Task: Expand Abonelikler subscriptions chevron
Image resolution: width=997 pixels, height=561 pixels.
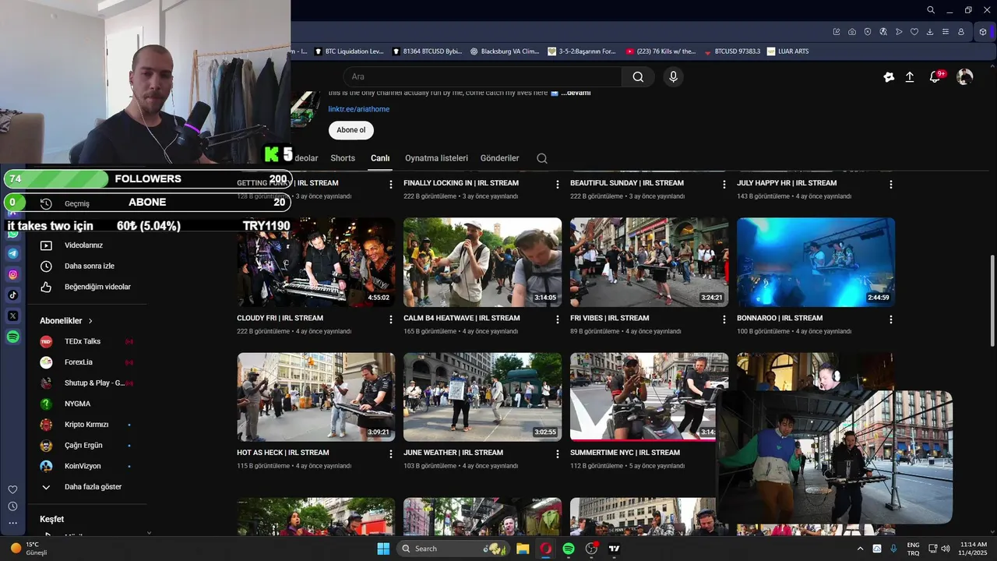Action: click(90, 321)
